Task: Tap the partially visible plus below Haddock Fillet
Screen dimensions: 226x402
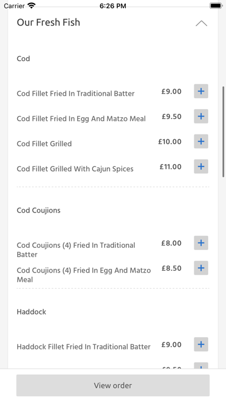Action: pos(201,366)
